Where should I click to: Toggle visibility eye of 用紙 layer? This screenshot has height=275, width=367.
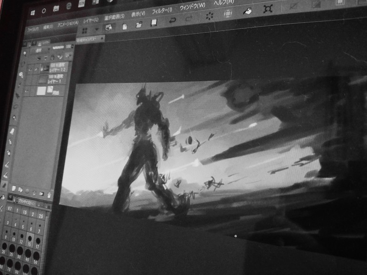click(27, 90)
